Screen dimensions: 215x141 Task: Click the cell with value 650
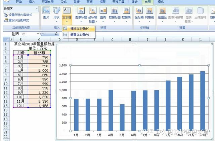point(40,75)
